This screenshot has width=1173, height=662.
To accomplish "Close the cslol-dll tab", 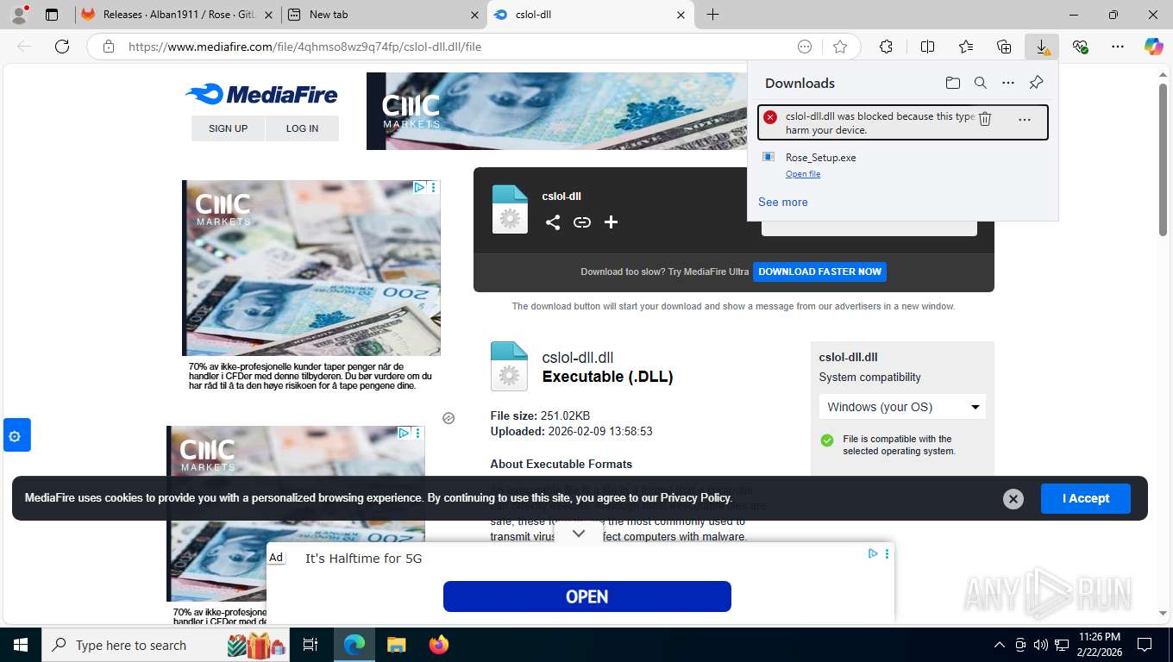I will pyautogui.click(x=681, y=15).
